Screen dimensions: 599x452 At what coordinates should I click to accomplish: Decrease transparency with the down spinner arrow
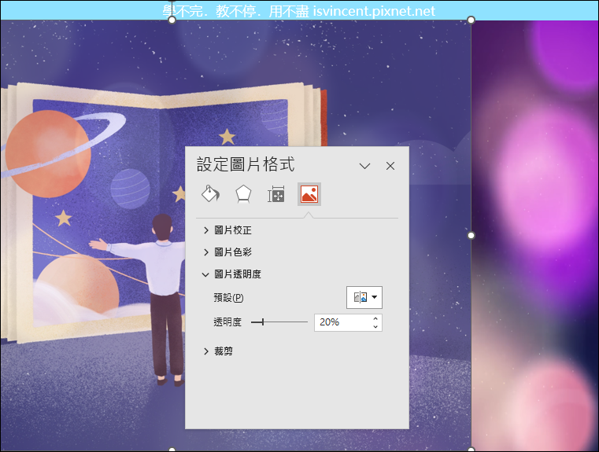point(375,327)
